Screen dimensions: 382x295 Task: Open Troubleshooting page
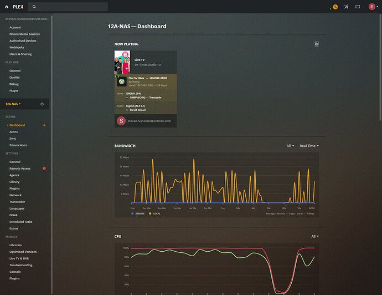[x=20, y=265]
